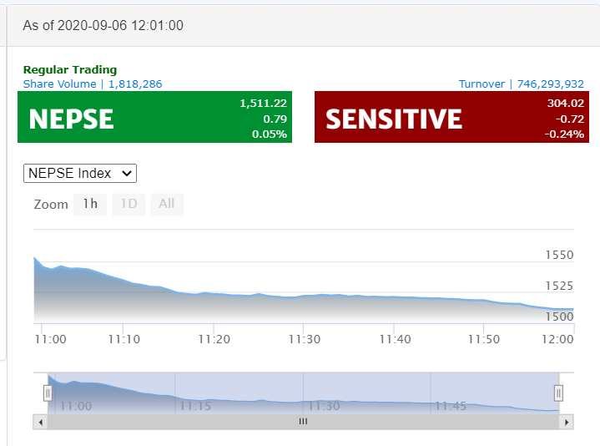Click the Turnover value link
The image size is (600, 446).
[550, 84]
